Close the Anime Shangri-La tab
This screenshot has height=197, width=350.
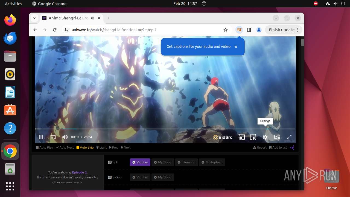99,18
